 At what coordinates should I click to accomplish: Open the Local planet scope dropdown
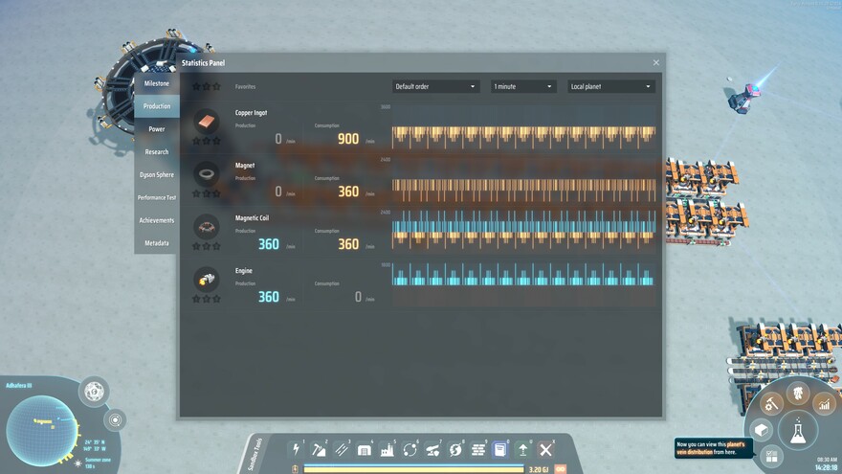[x=611, y=86]
